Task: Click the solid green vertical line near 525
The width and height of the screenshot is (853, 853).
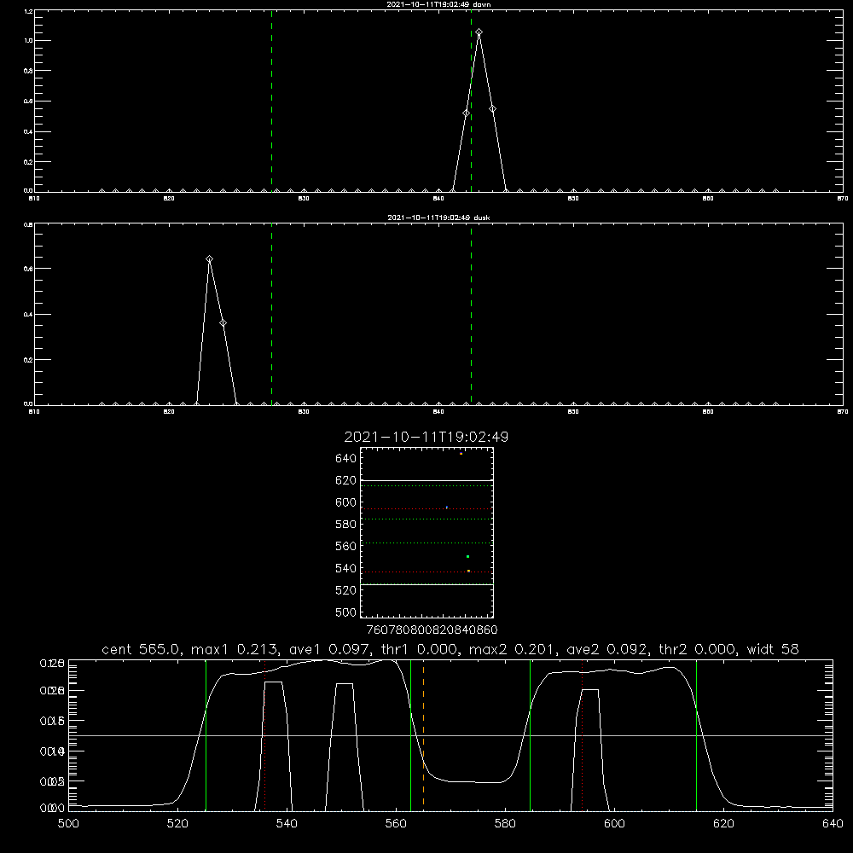Action: 206,734
